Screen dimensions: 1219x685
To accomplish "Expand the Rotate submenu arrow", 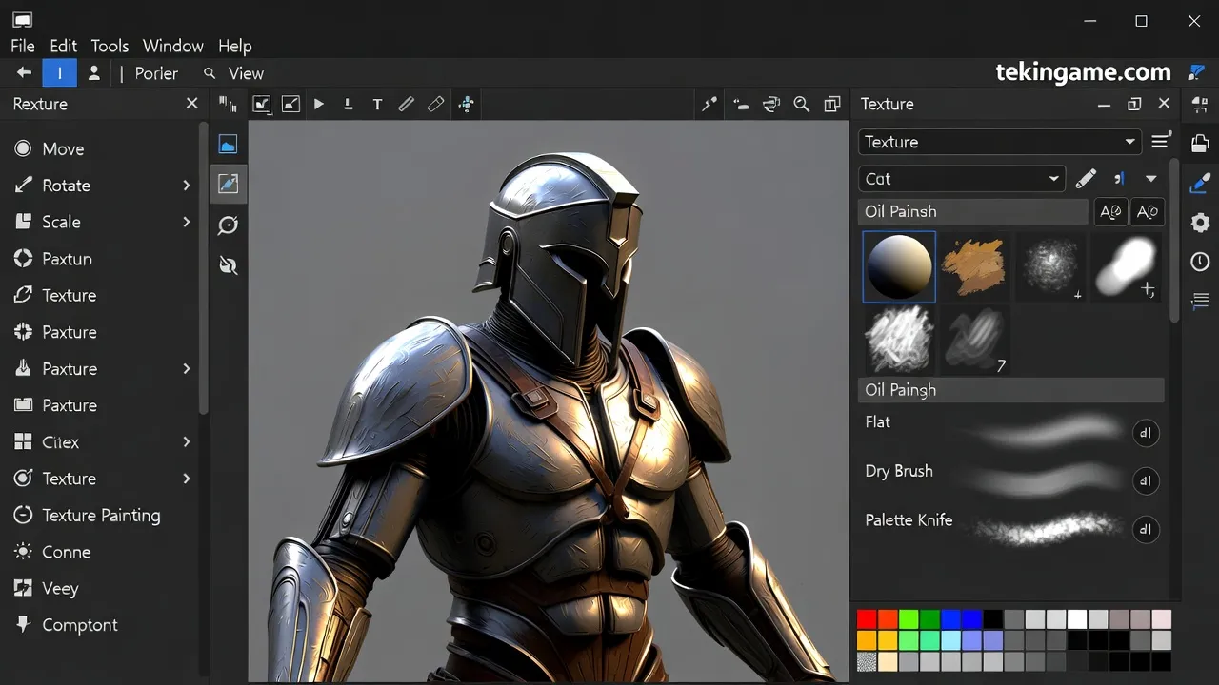I will 187,186.
